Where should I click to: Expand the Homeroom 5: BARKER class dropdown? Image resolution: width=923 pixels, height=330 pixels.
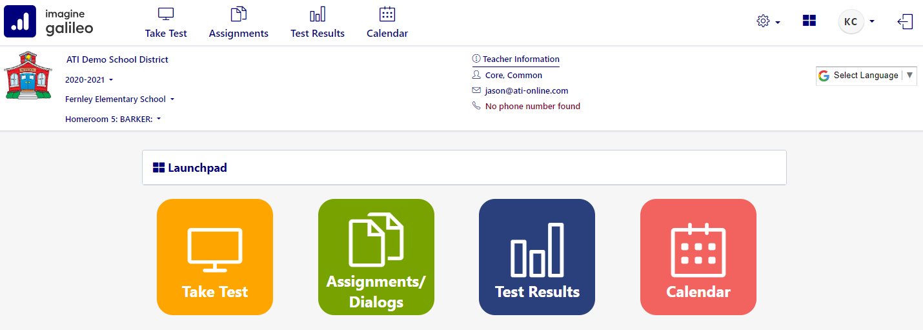113,119
